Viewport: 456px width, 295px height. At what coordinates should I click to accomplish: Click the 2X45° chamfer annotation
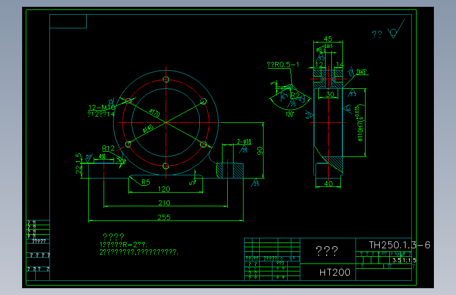point(361,72)
